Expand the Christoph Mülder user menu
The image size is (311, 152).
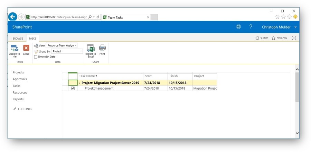coord(295,27)
